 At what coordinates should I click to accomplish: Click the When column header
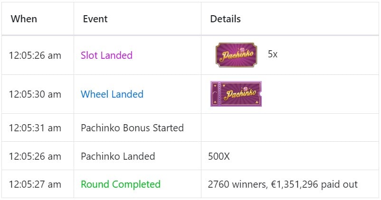(x=24, y=19)
